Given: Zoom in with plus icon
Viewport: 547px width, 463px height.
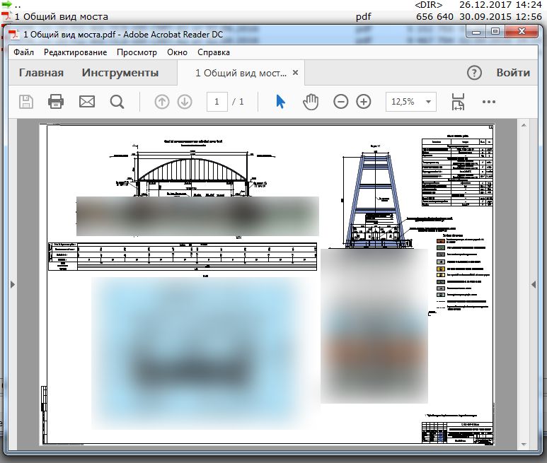Looking at the screenshot, I should coord(364,102).
